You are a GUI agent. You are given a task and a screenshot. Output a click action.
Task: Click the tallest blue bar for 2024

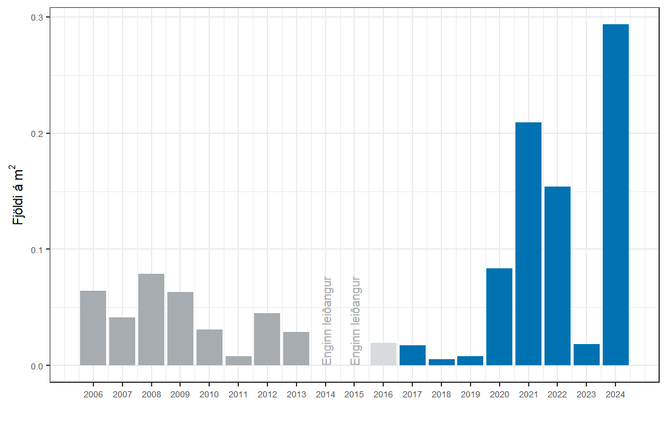pos(615,194)
